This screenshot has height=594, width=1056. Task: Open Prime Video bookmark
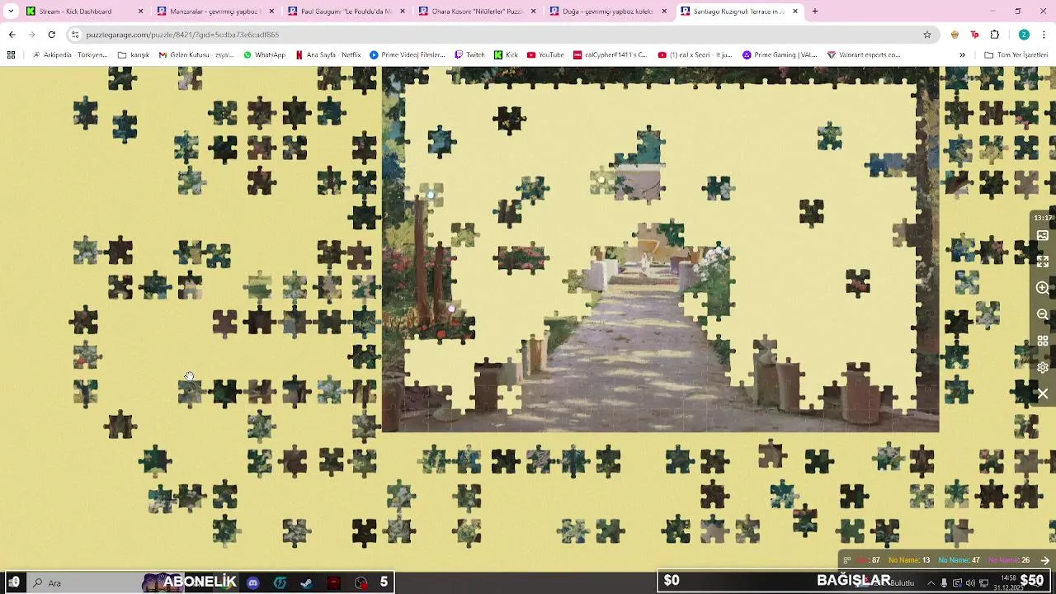tap(408, 54)
